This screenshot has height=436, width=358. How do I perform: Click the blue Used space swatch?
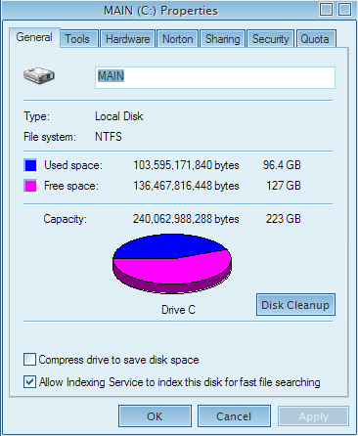(30, 165)
